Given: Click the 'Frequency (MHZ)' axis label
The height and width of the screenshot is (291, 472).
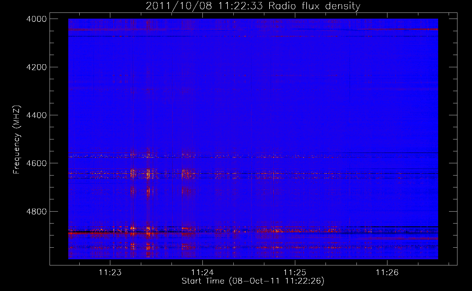Looking at the screenshot, I should [x=17, y=140].
